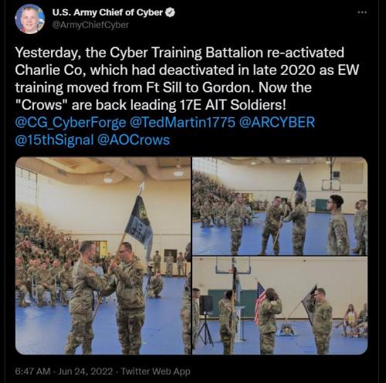
Task: Open the @CG_CyberForge mention
Action: [x=70, y=122]
